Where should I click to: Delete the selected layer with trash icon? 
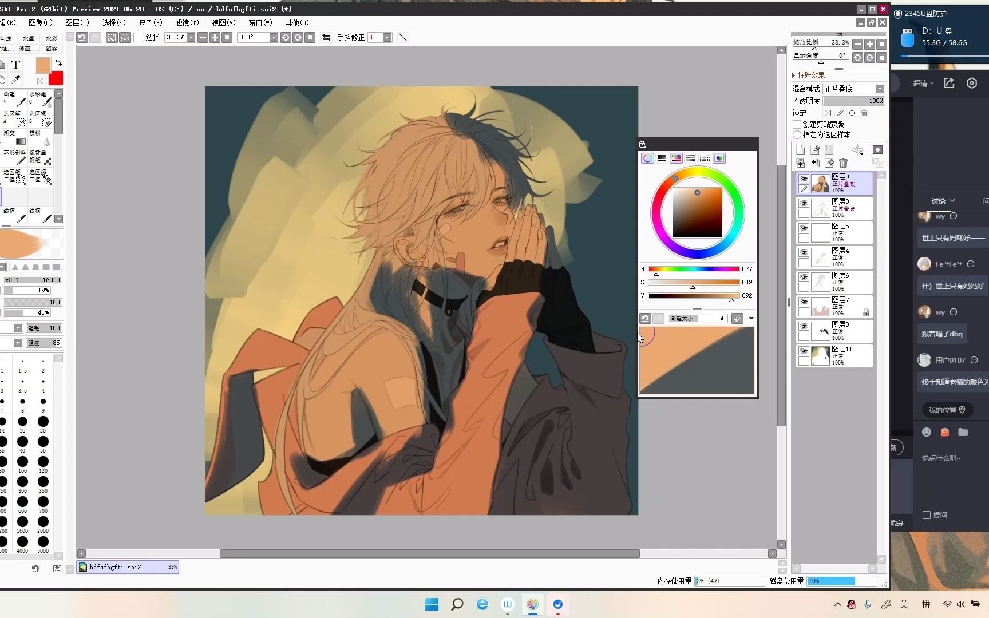(x=843, y=163)
